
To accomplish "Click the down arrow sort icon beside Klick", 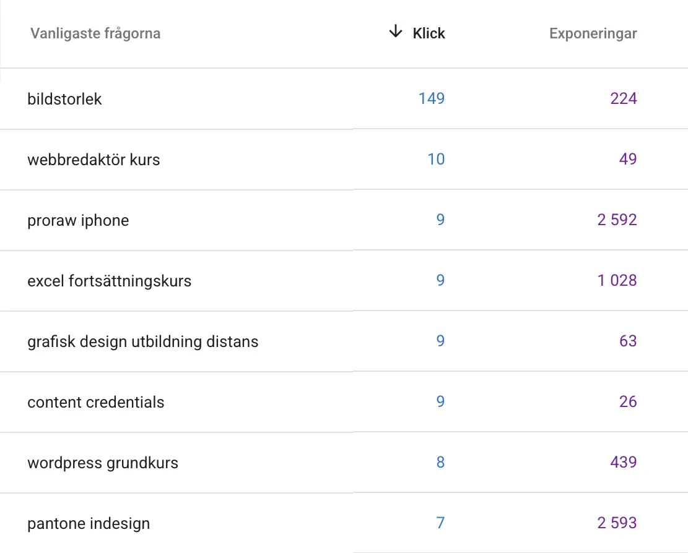I will (x=395, y=32).
